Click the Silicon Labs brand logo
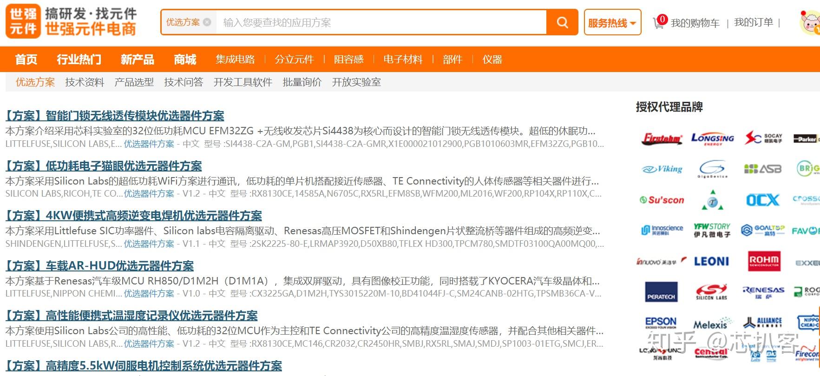 click(x=712, y=292)
